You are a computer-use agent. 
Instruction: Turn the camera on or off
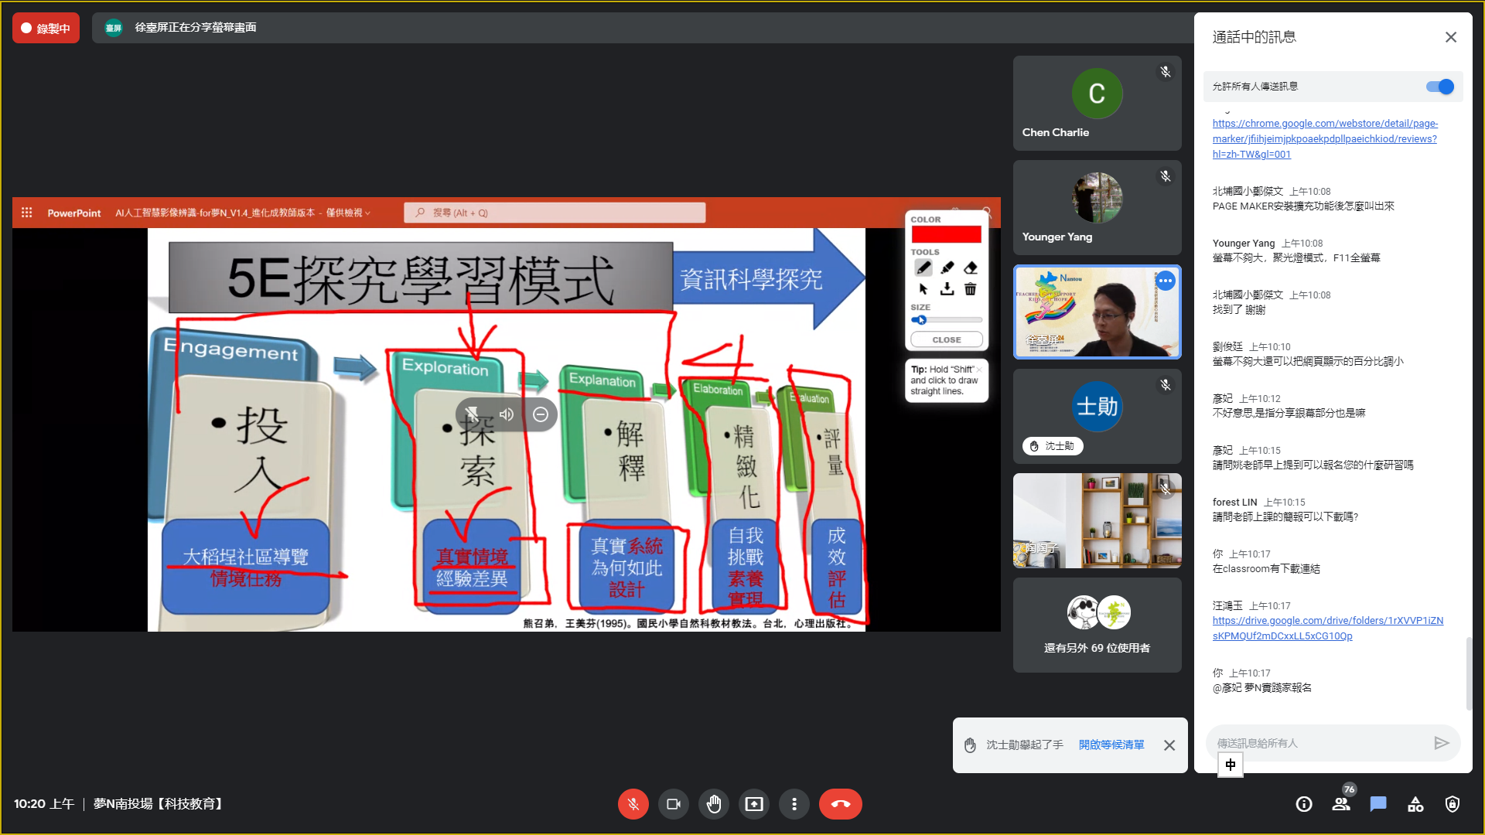coord(673,804)
